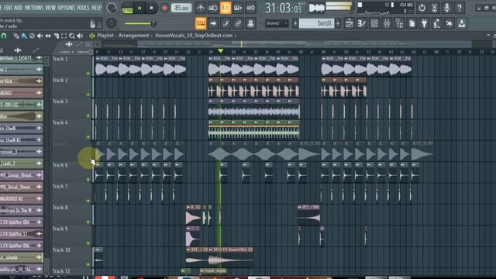Stop playback with the stop button
The width and height of the screenshot is (496, 279).
(x=152, y=9)
